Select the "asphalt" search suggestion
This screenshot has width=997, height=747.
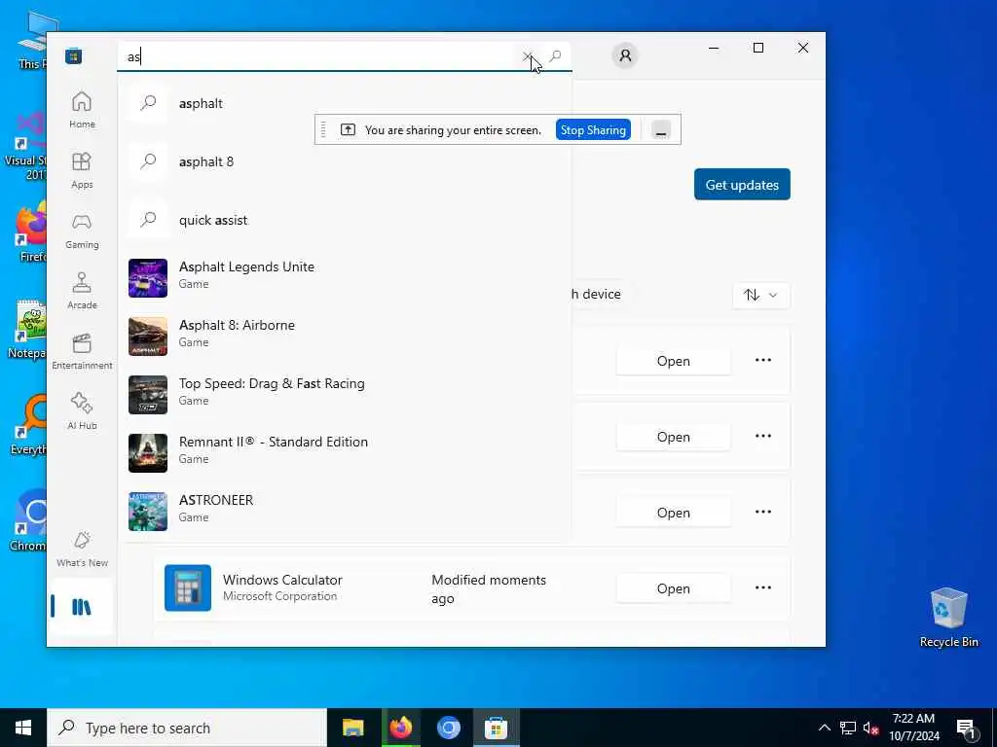(x=345, y=103)
